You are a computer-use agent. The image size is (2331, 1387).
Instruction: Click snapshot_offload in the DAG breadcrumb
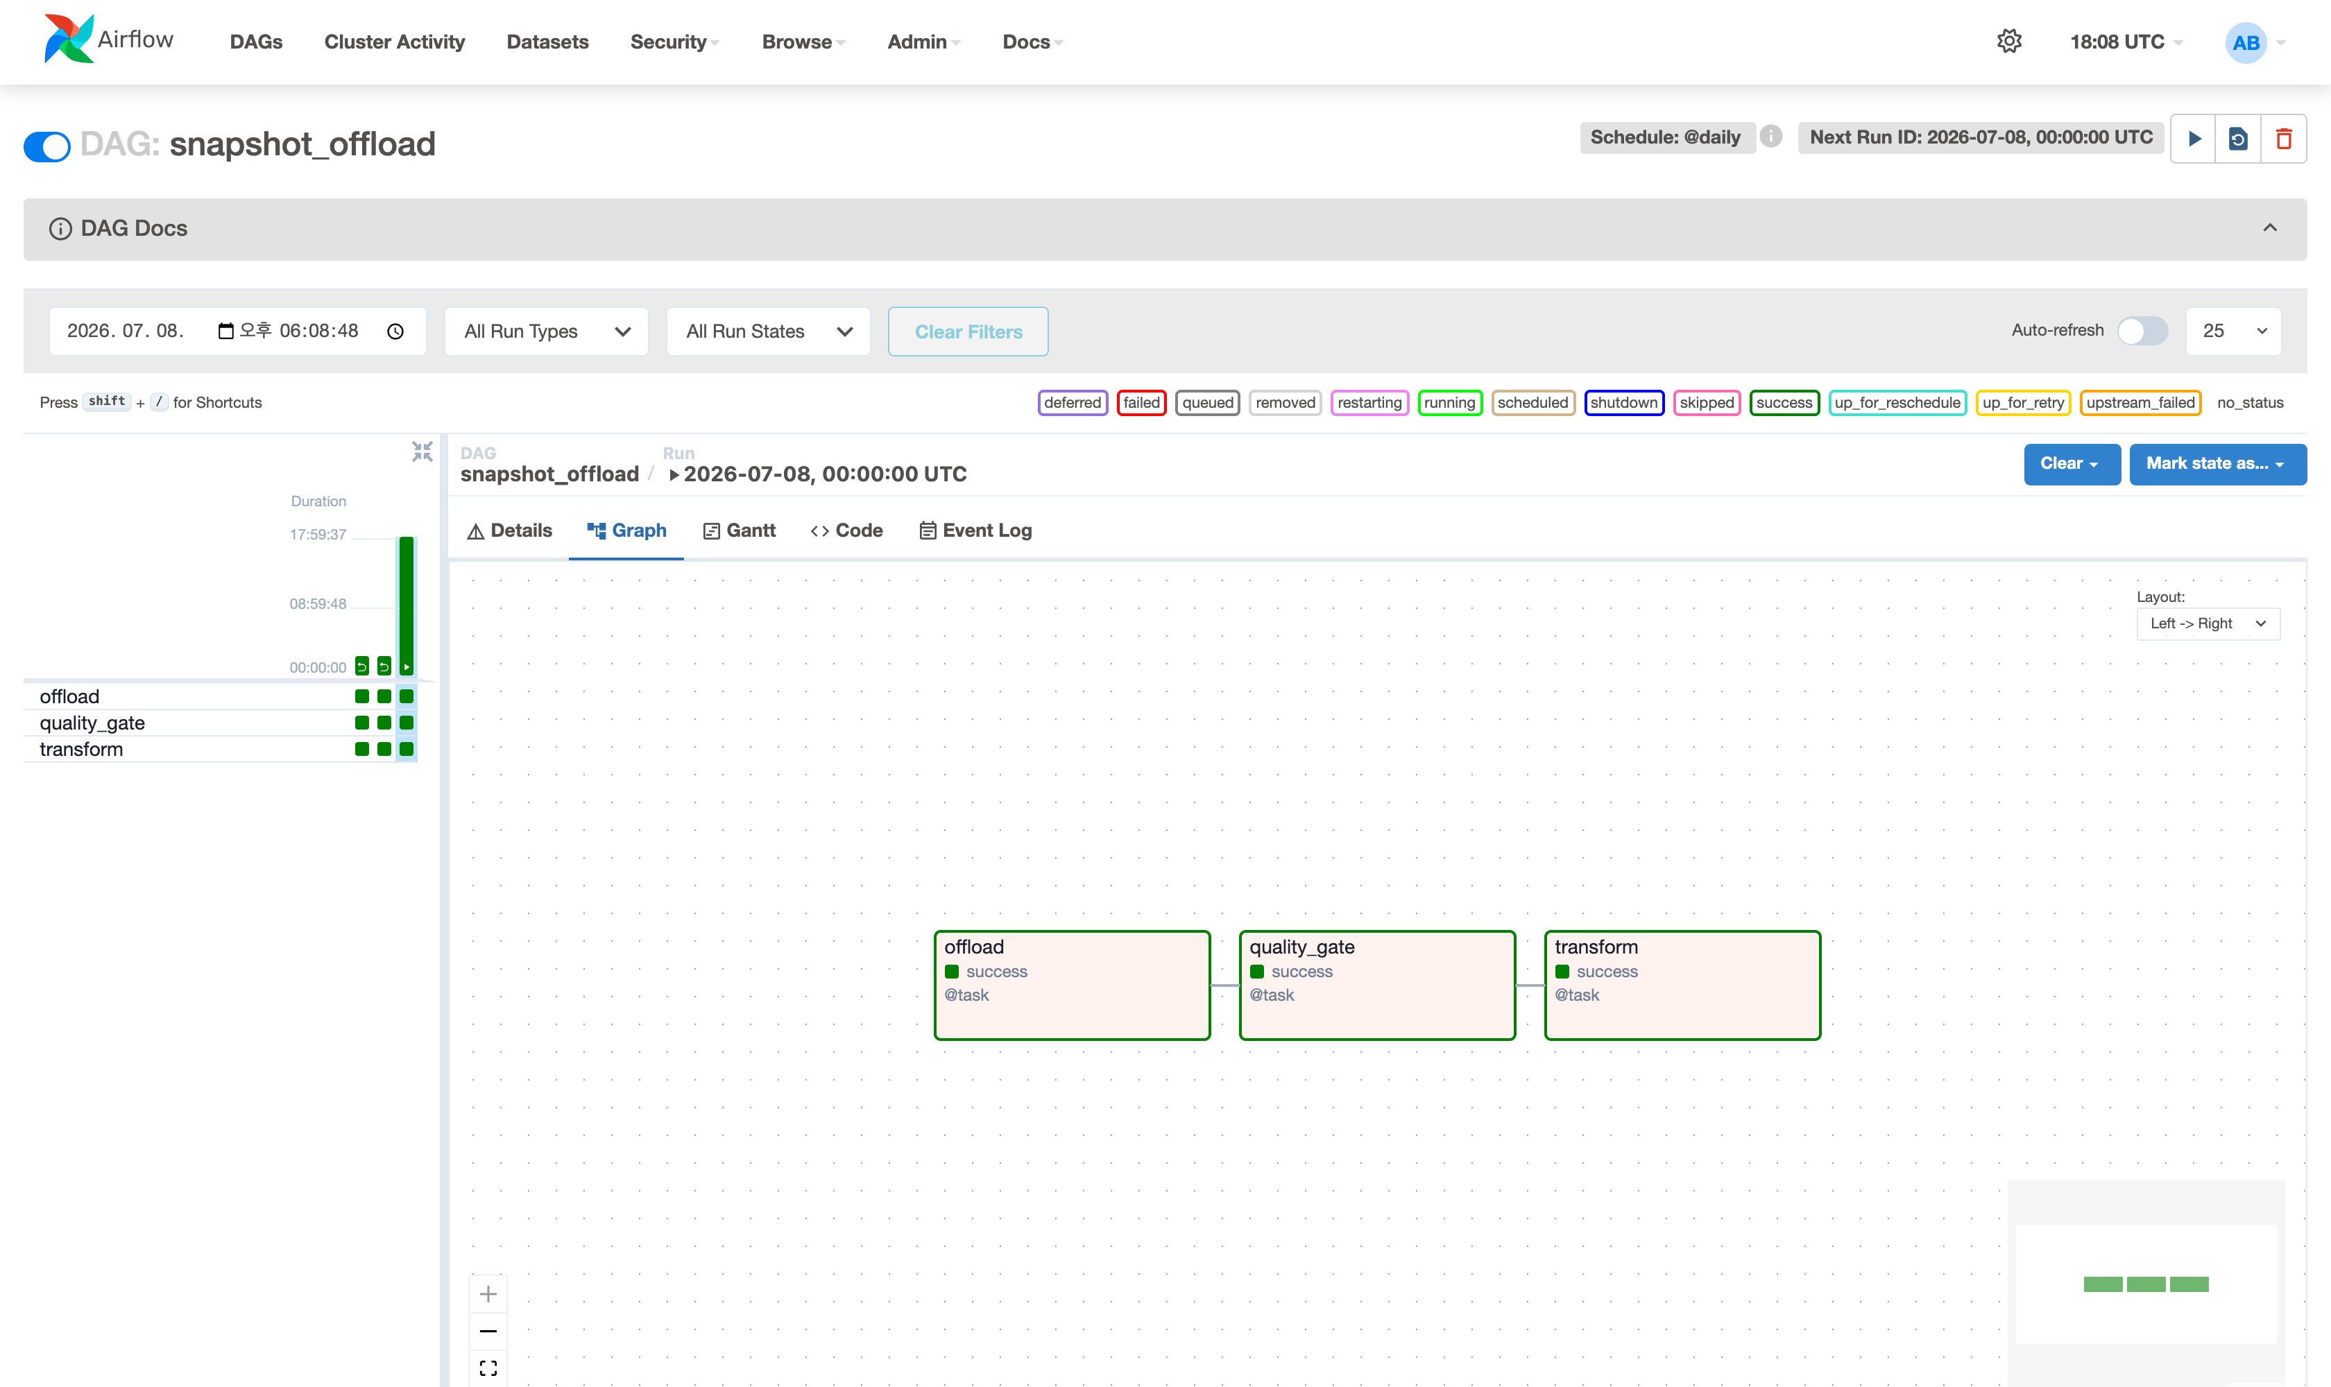pos(549,474)
